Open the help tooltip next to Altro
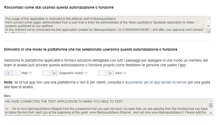 pos(124,73)
